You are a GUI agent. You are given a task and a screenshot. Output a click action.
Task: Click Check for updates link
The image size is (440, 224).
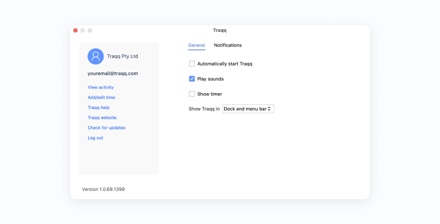coord(106,127)
